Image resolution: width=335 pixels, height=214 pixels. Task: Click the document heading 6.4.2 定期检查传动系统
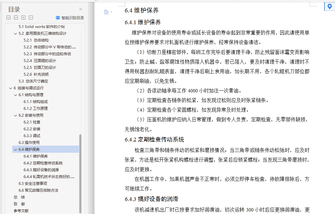point(154,140)
